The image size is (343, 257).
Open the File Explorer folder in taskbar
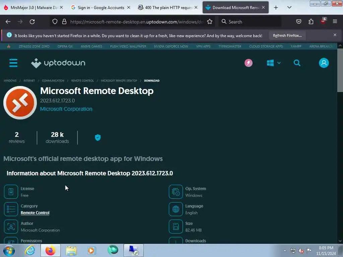71,250
